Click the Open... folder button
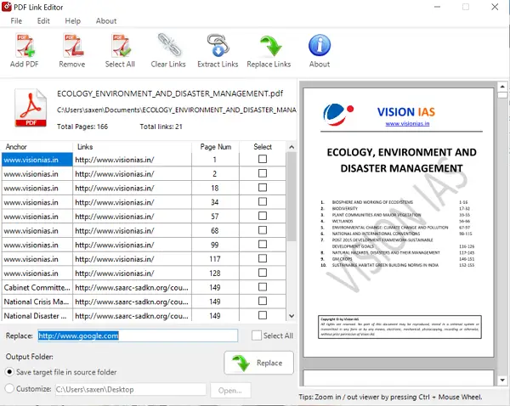Viewport: 510px width, 406px height. click(230, 391)
